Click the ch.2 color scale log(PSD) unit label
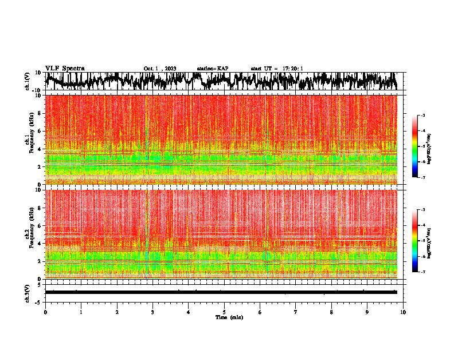This screenshot has height=350, width=454. click(x=429, y=243)
